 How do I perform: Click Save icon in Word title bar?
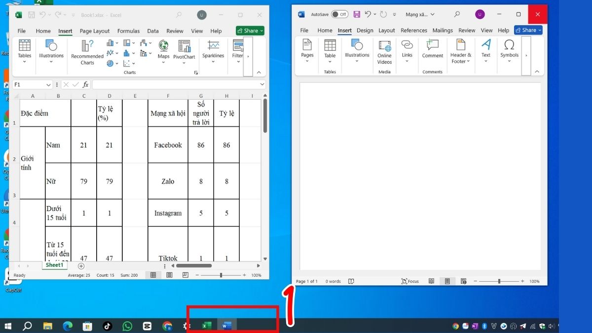point(357,14)
